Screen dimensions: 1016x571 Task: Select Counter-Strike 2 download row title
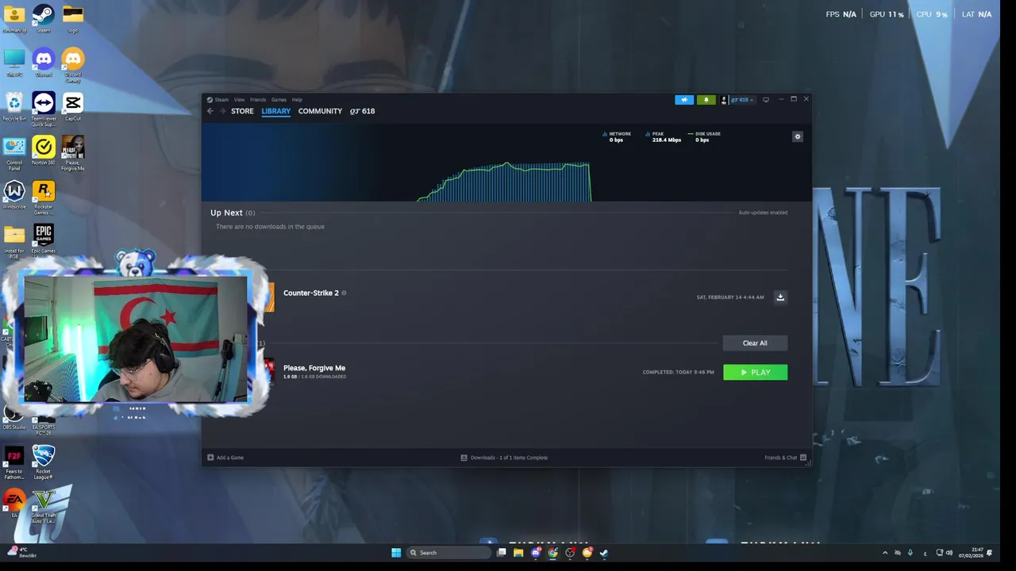pyautogui.click(x=311, y=293)
